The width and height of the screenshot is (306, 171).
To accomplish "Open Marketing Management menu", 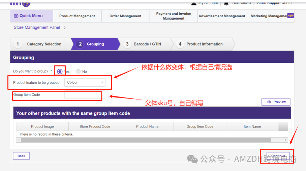I will [x=270, y=16].
